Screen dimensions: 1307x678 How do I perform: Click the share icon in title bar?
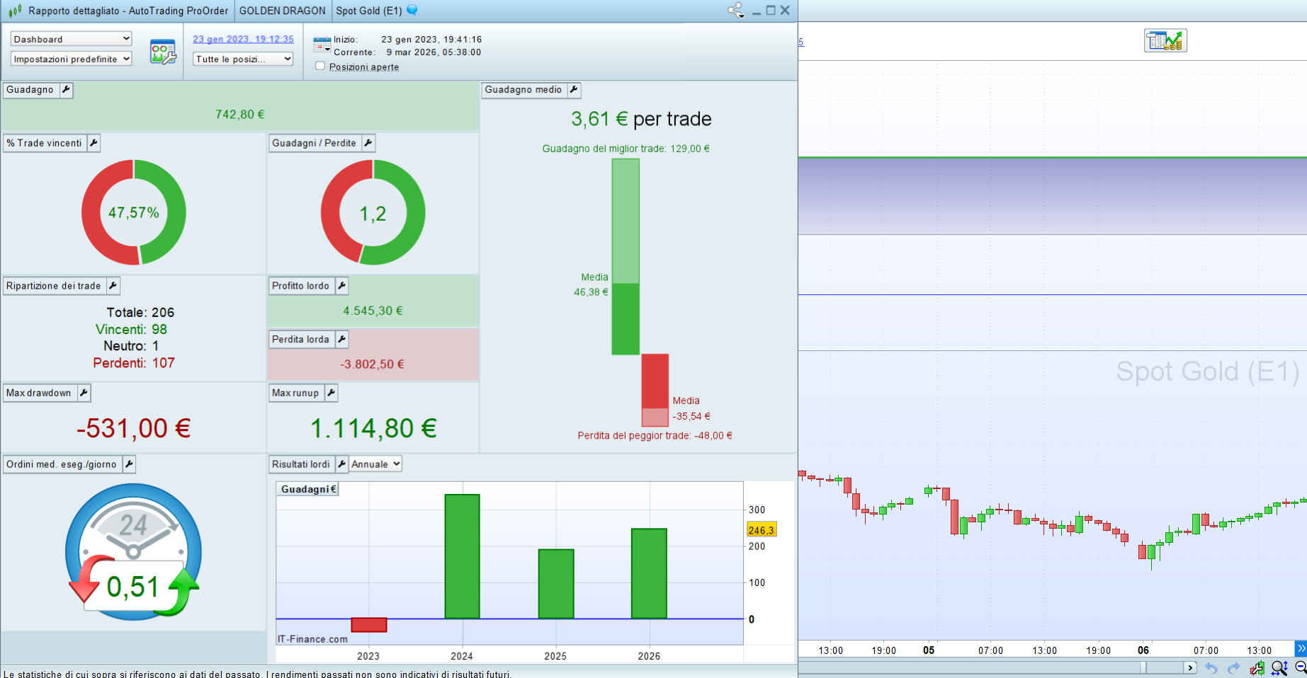(735, 11)
